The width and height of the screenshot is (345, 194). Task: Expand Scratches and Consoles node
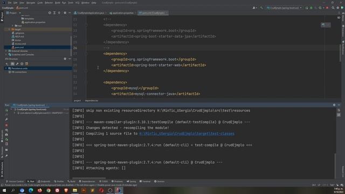(6, 54)
